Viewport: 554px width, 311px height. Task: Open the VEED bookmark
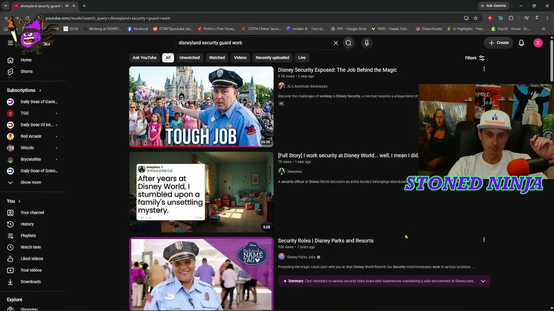click(x=390, y=29)
